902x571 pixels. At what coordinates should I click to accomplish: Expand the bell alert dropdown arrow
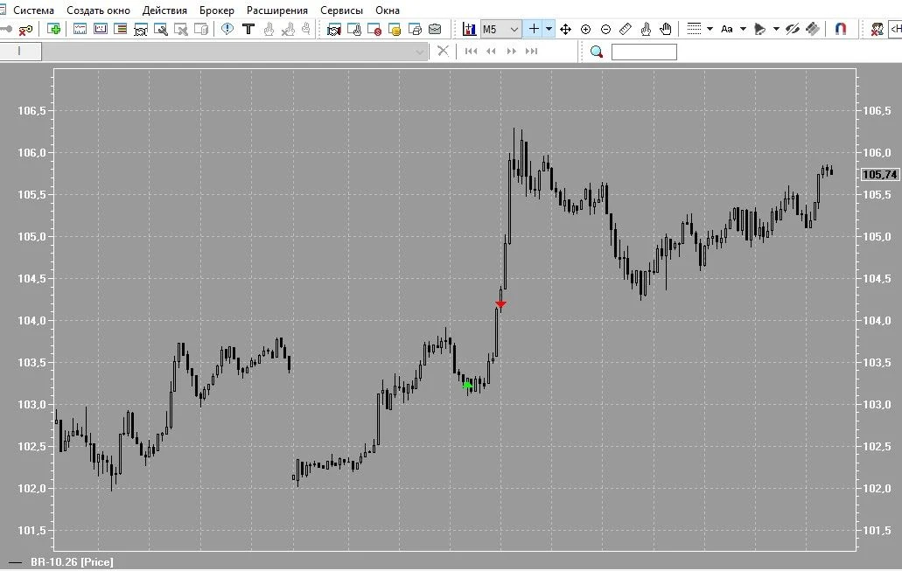[776, 29]
